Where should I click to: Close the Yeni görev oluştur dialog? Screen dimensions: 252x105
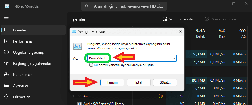[x=180, y=31]
